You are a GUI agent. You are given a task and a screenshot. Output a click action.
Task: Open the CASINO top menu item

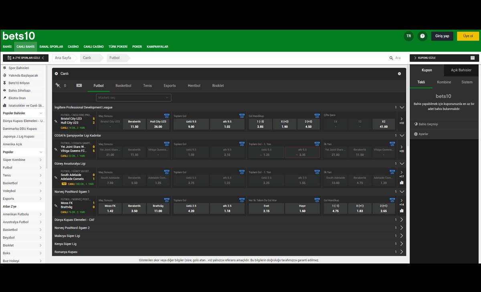pyautogui.click(x=73, y=47)
